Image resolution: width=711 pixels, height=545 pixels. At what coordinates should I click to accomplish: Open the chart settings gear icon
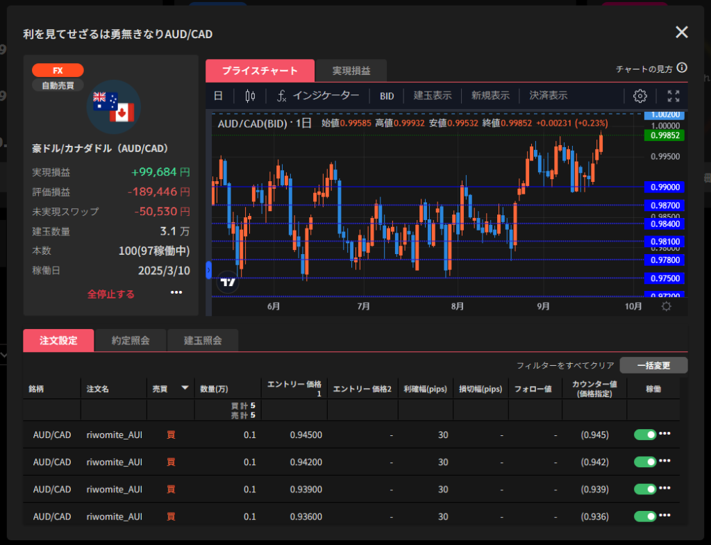click(639, 96)
